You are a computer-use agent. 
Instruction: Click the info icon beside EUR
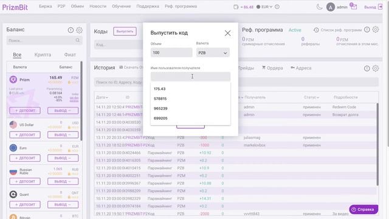[277, 7]
